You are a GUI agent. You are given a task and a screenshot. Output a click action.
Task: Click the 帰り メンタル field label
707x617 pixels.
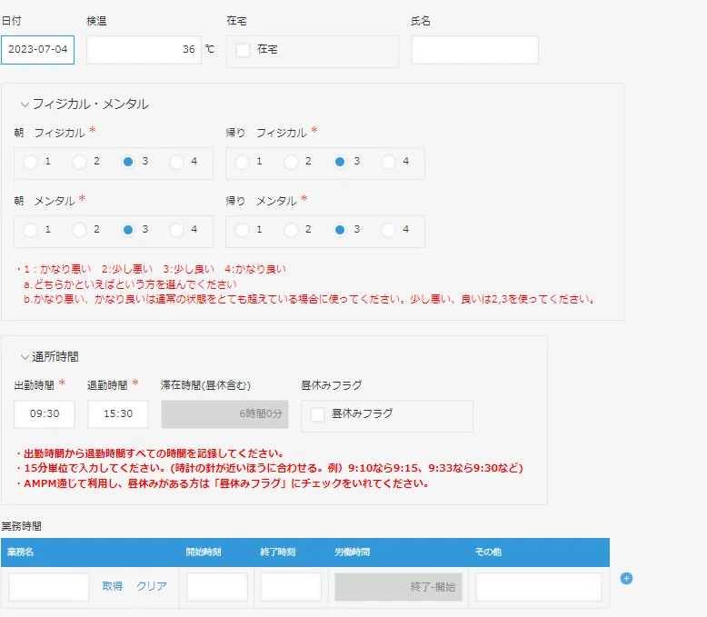[261, 201]
